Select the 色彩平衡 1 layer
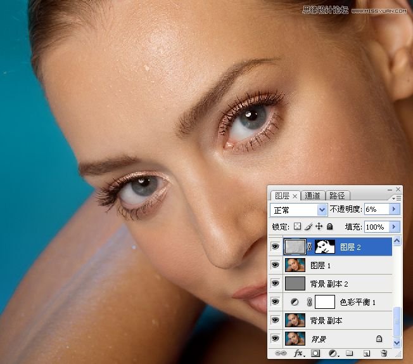413x364 pixels. point(338,302)
